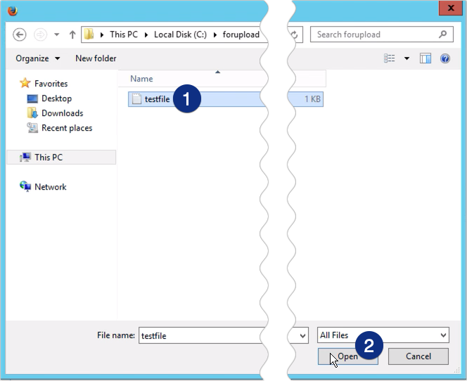
Task: Expand the All Files type dropdown
Action: (x=442, y=335)
